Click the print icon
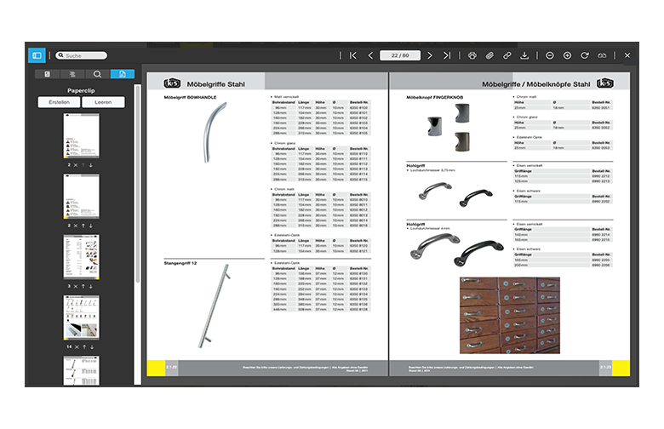Viewport: 664px width, 429px height. [472, 55]
